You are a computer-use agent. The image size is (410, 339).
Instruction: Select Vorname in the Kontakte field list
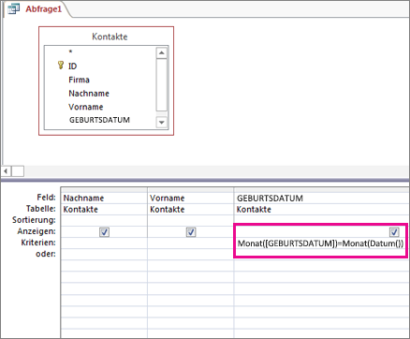click(86, 107)
